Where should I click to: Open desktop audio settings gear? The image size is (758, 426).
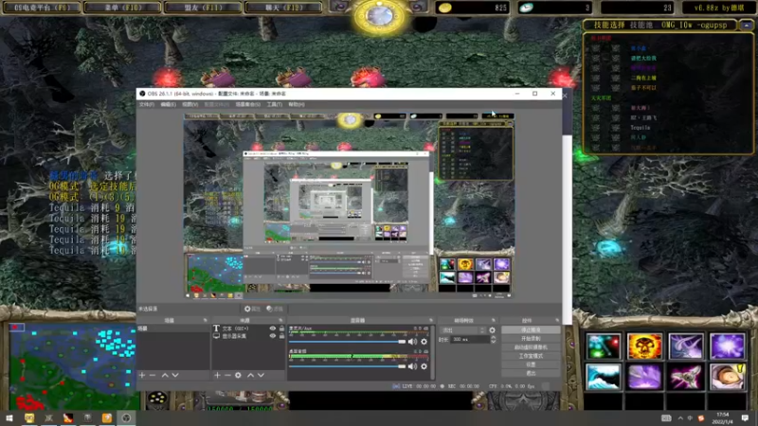pos(424,366)
